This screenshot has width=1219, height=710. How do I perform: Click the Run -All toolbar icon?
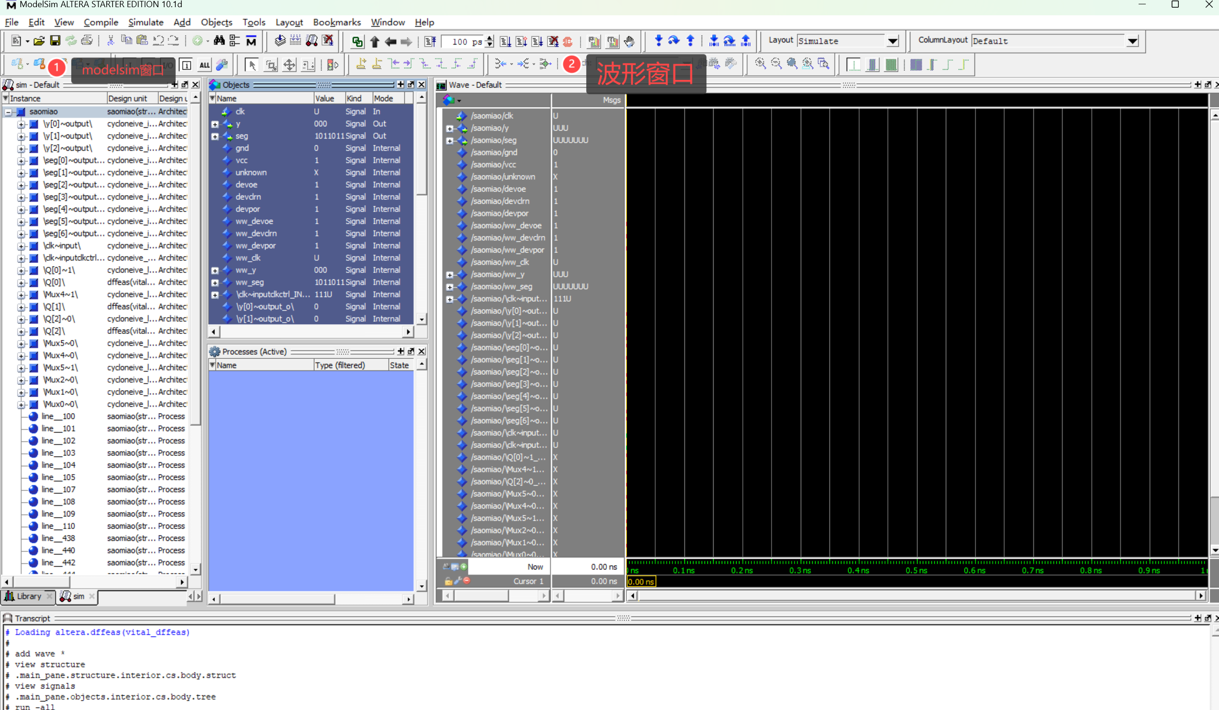(537, 42)
